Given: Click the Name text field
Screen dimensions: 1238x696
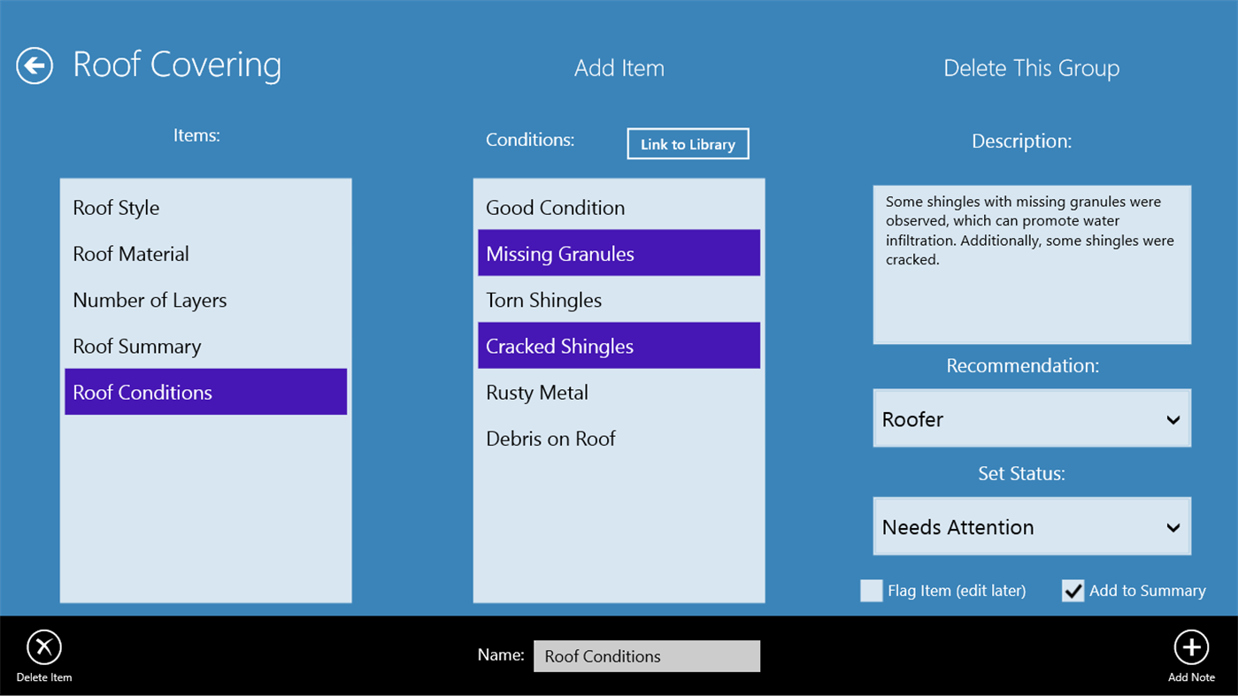Looking at the screenshot, I should point(646,655).
